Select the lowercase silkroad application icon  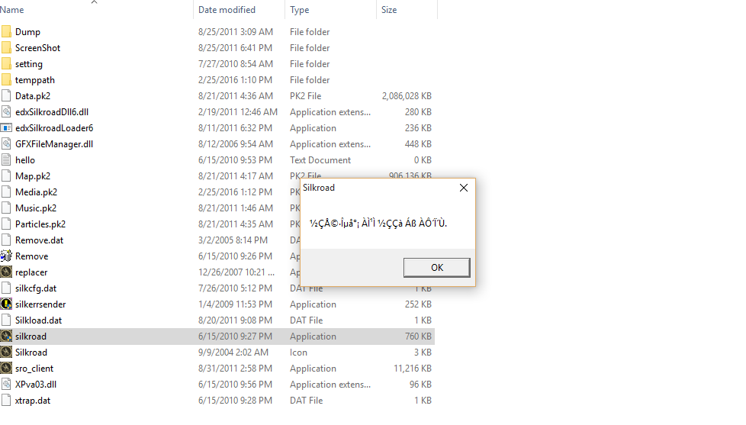point(6,336)
